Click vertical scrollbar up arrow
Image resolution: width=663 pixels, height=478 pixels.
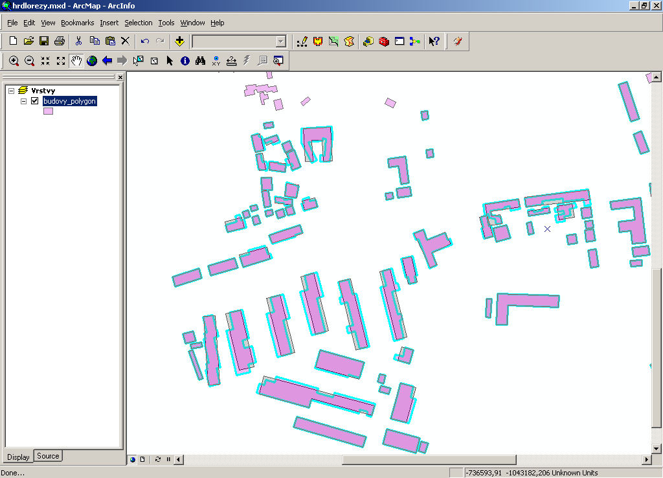point(657,77)
